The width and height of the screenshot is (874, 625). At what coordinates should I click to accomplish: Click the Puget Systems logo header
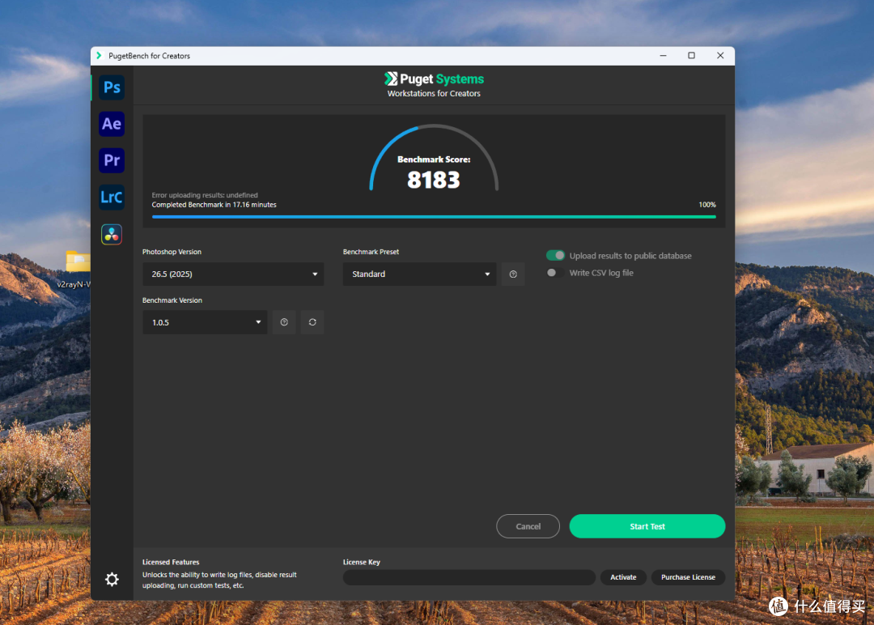(x=434, y=79)
